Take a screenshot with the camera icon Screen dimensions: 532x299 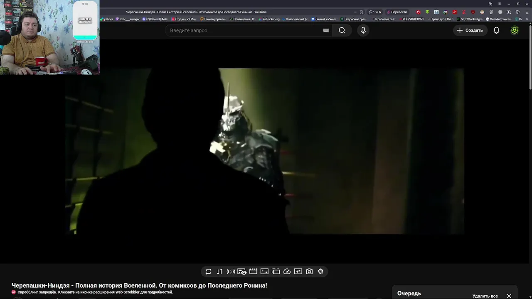click(309, 272)
